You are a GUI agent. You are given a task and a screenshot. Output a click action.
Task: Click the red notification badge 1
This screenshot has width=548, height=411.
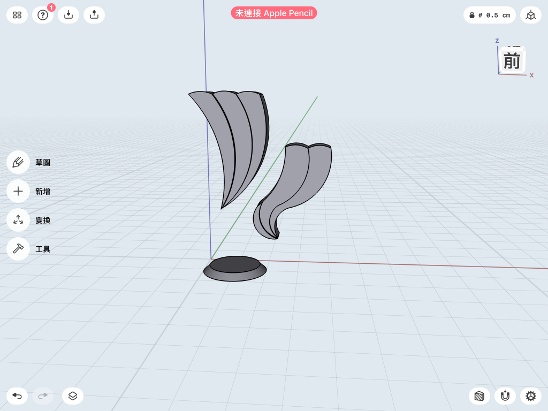(51, 7)
